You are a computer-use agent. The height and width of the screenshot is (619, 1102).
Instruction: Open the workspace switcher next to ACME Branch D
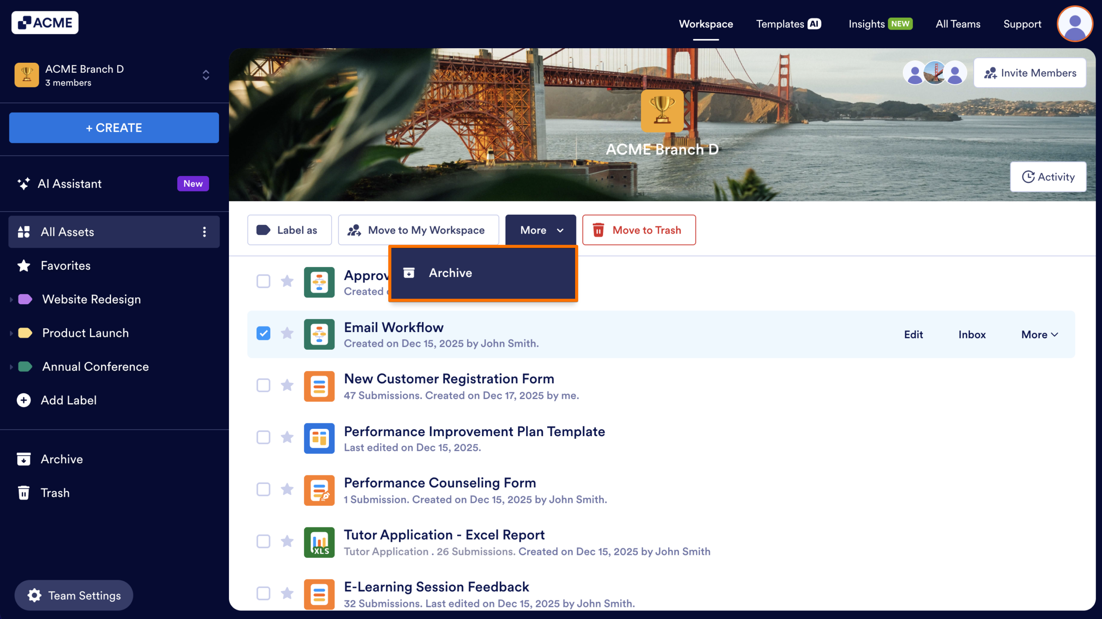(x=206, y=75)
